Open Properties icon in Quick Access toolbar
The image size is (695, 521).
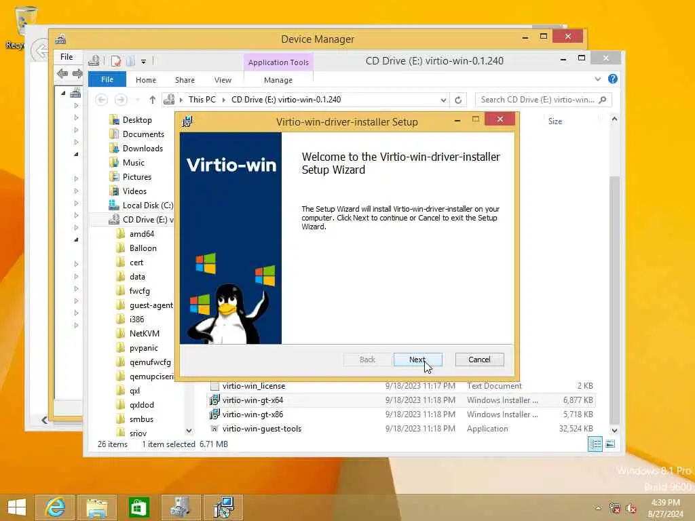(116, 60)
